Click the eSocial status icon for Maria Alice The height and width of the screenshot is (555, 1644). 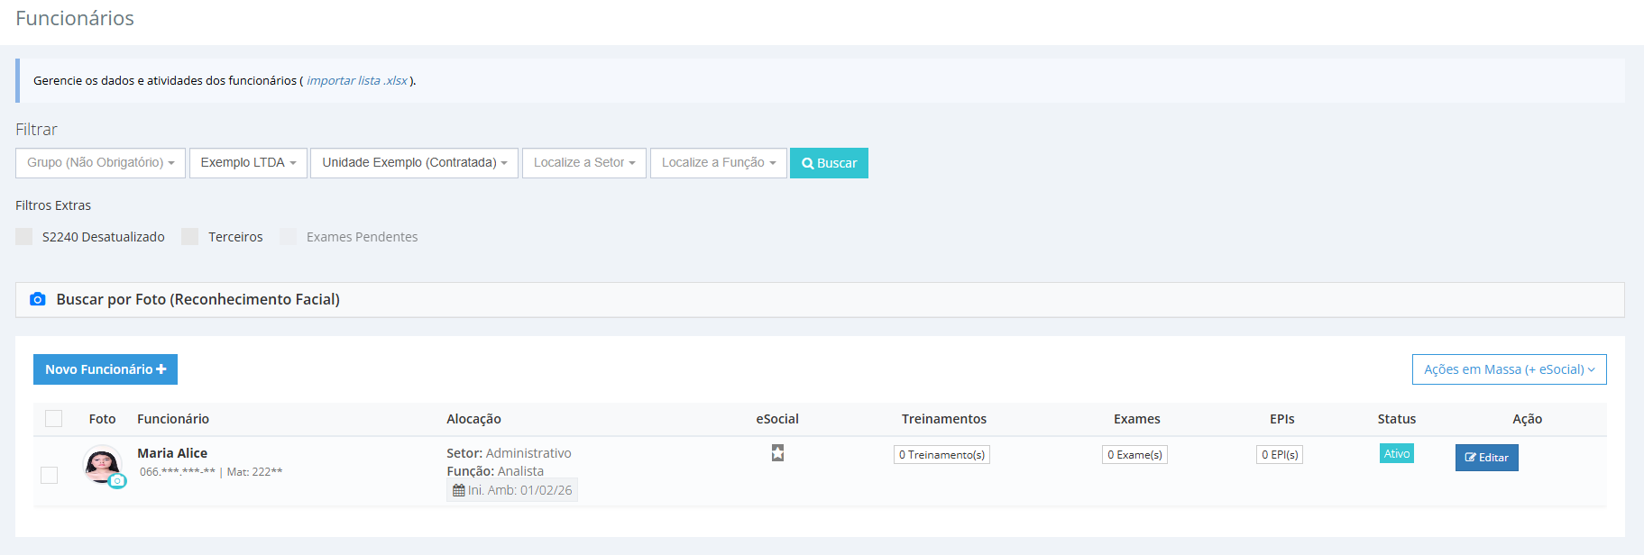click(x=777, y=453)
